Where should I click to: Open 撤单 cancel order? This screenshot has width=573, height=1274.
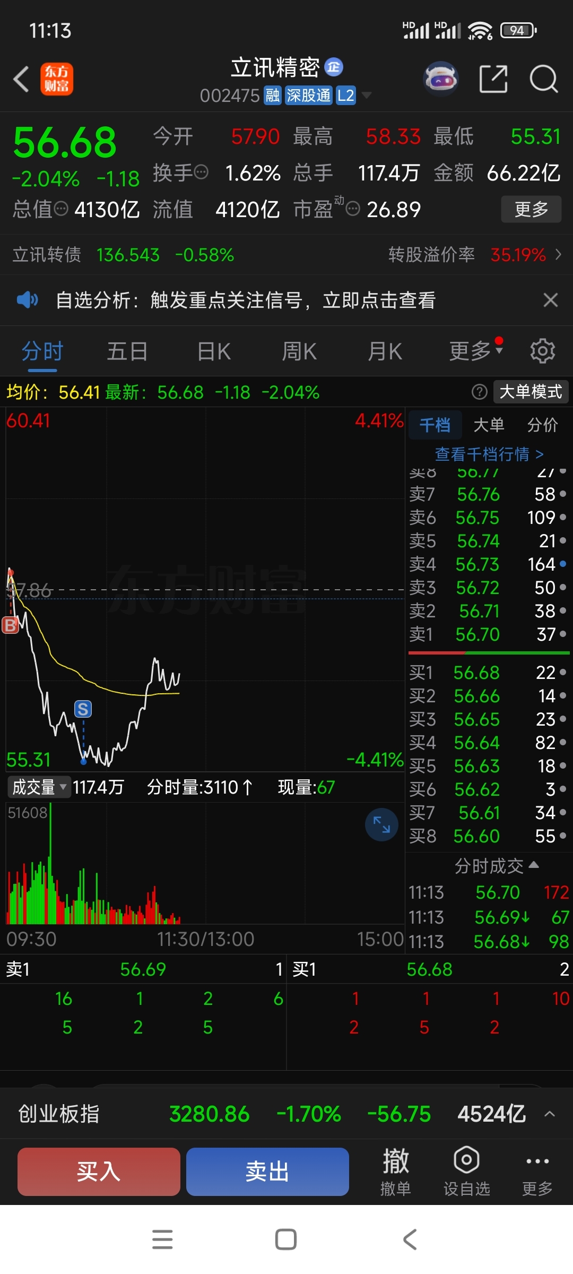coord(396,1172)
